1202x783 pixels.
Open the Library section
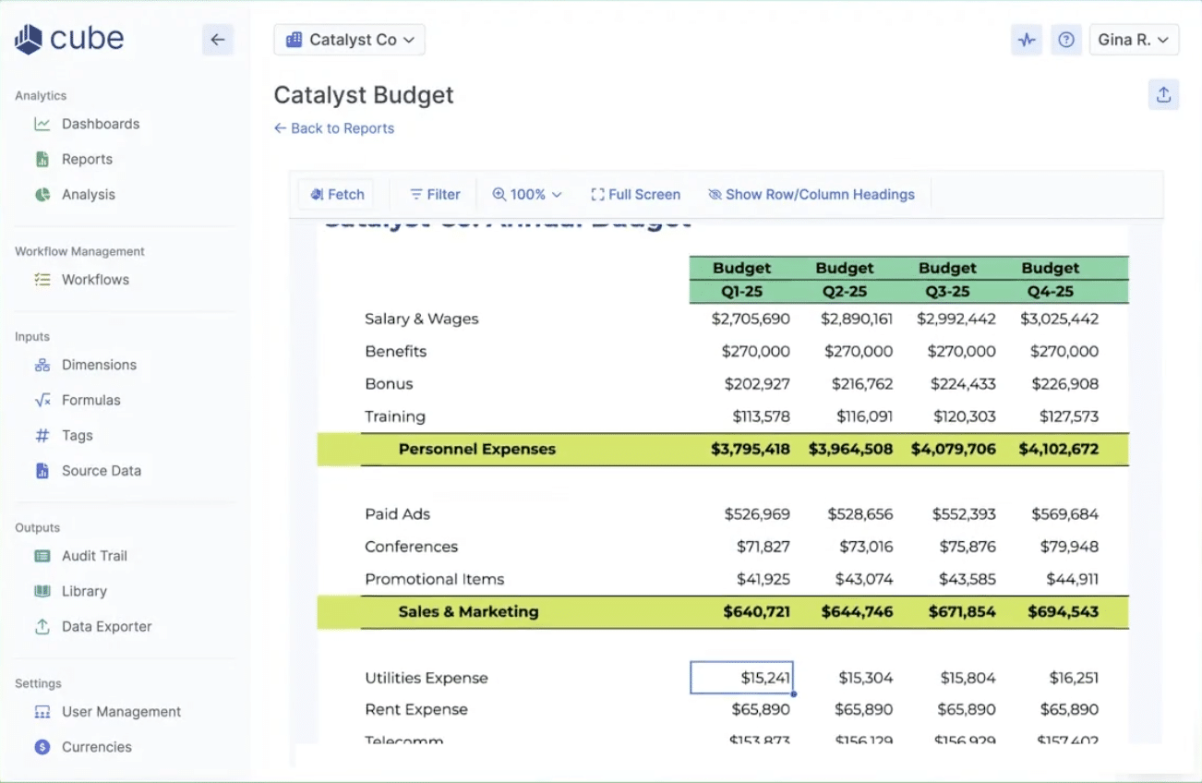84,591
